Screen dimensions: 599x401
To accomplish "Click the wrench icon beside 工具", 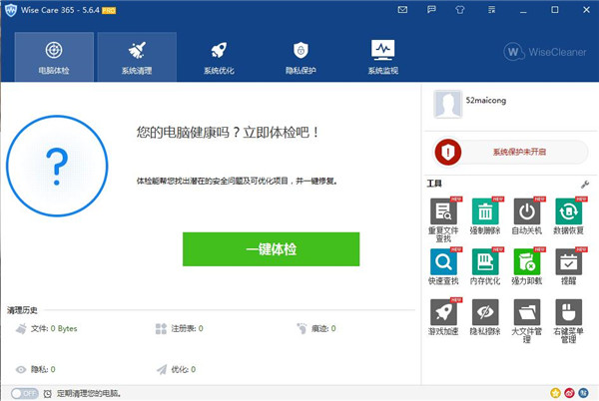I will pos(584,185).
